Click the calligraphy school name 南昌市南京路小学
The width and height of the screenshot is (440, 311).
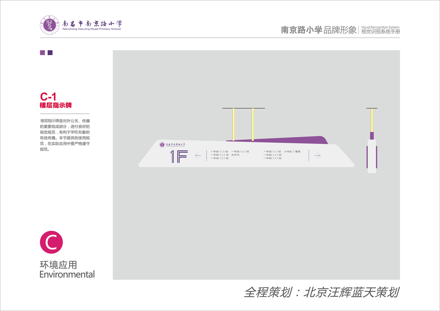pyautogui.click(x=92, y=24)
